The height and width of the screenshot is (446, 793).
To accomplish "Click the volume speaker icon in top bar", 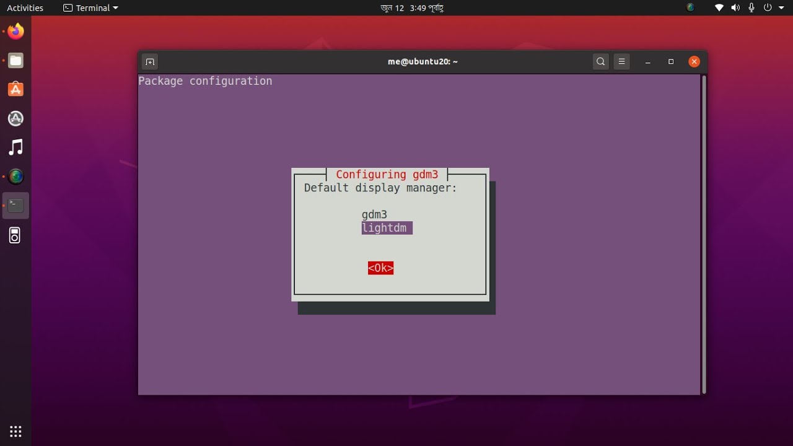I will (x=735, y=8).
